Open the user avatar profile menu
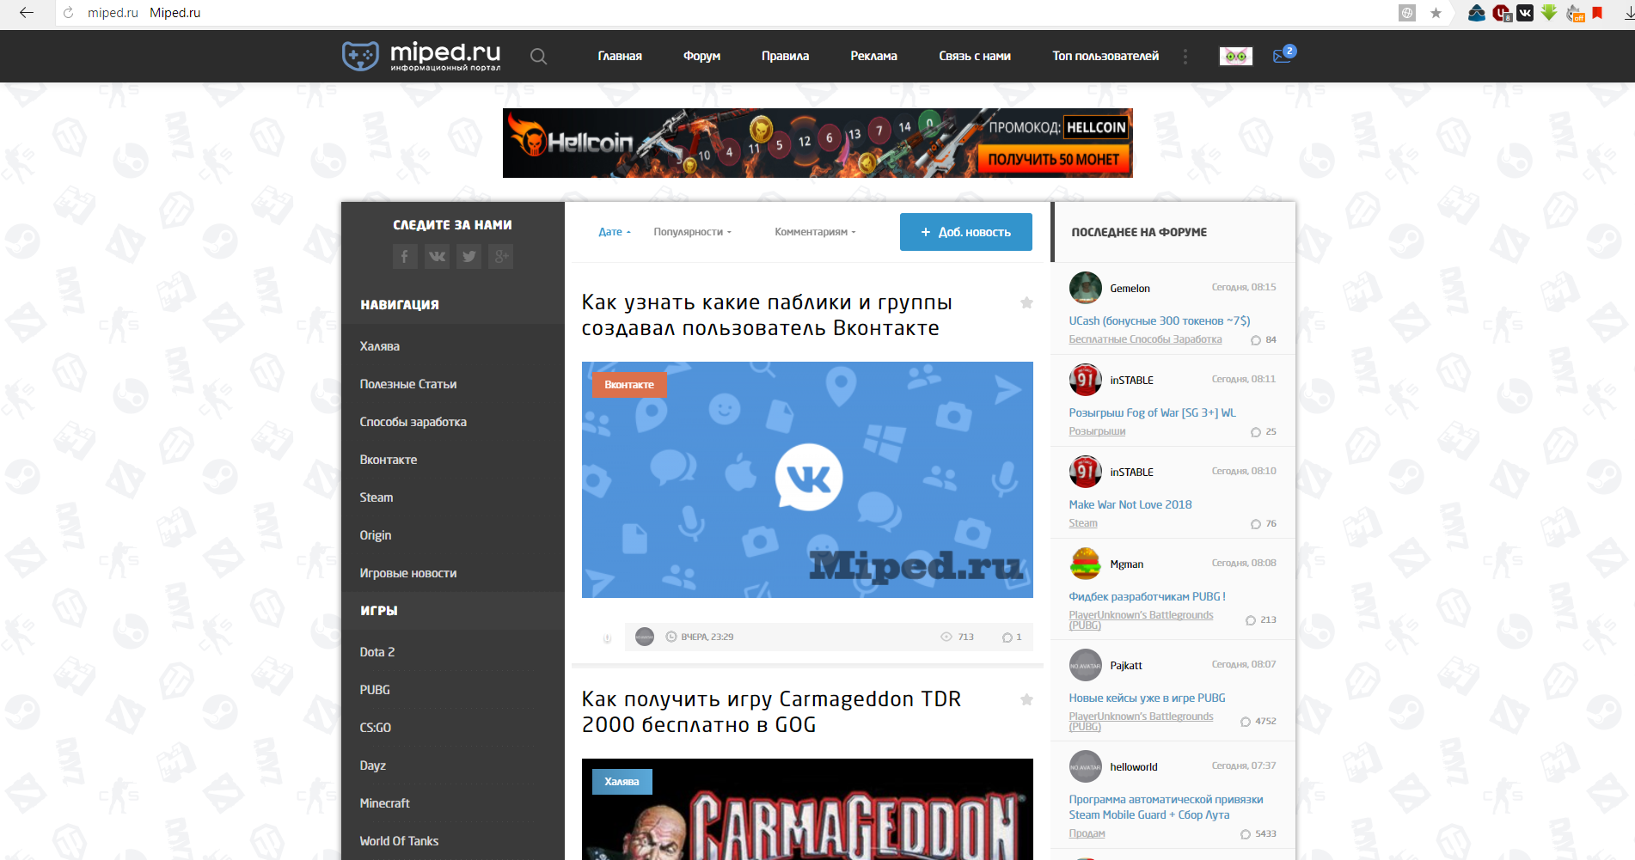This screenshot has height=860, width=1635. pos(1235,57)
